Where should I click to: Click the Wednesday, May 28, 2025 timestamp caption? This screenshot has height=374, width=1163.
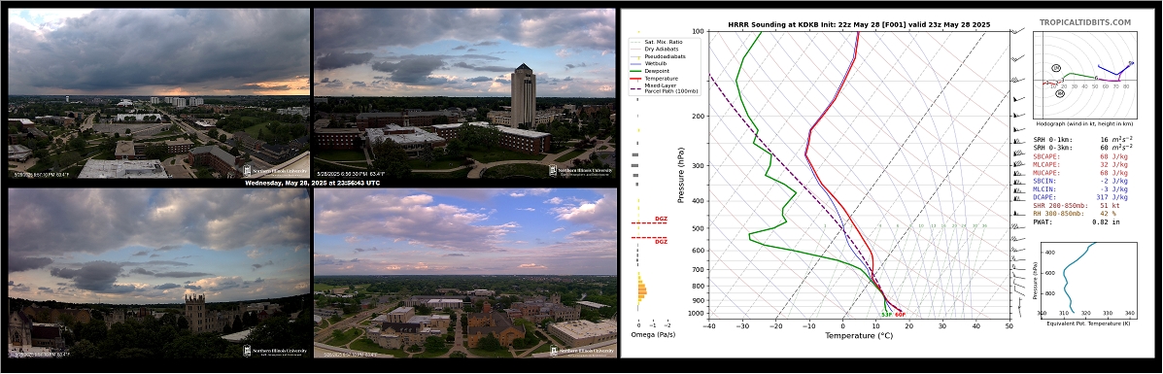tap(312, 183)
